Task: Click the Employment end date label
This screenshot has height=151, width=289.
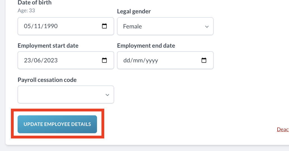Action: 146,46
